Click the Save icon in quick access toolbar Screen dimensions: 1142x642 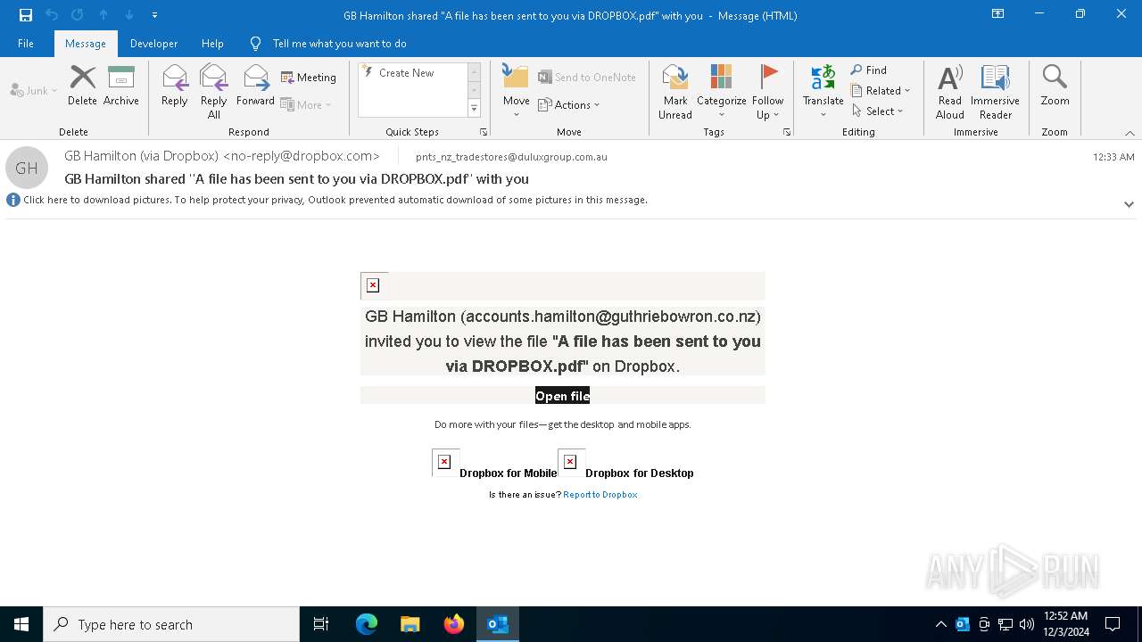click(26, 15)
